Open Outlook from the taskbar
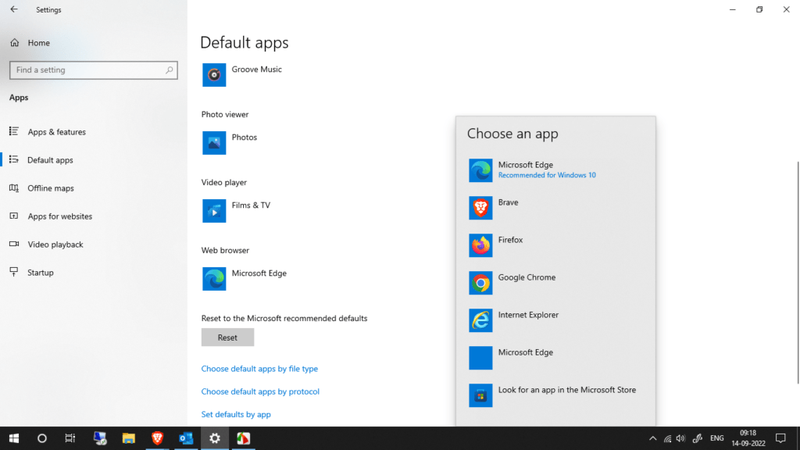800x450 pixels. (186, 438)
